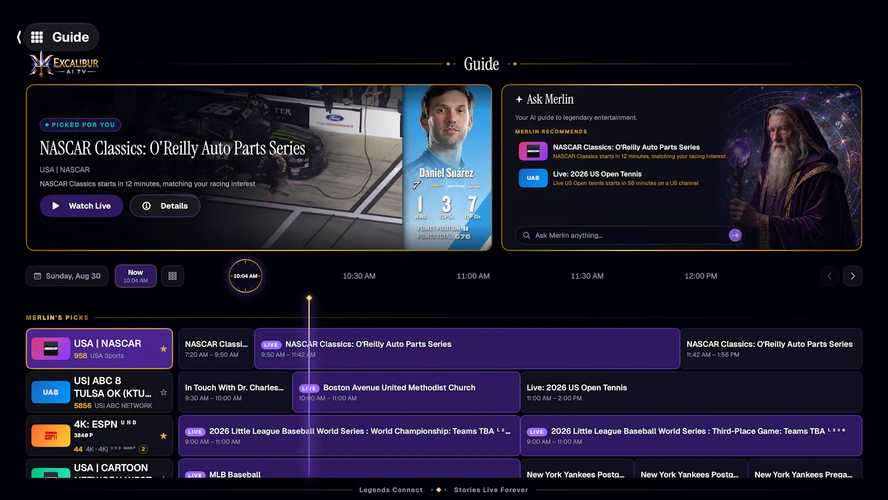
Task: Open In Touch With Dr. Charles program
Action: [x=235, y=392]
